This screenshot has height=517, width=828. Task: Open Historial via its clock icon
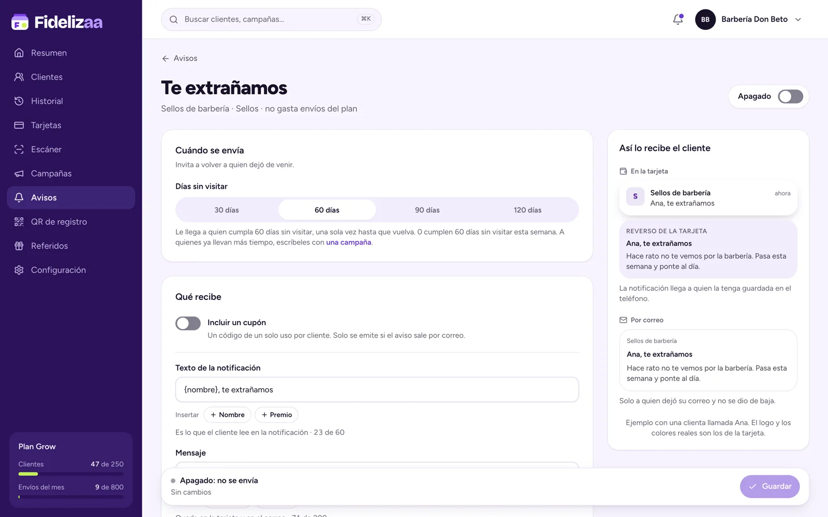[x=19, y=101]
